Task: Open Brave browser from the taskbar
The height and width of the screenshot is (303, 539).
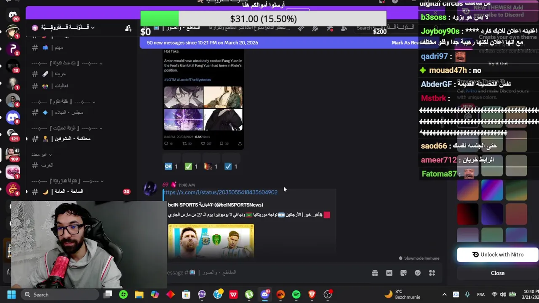Action: 312,295
